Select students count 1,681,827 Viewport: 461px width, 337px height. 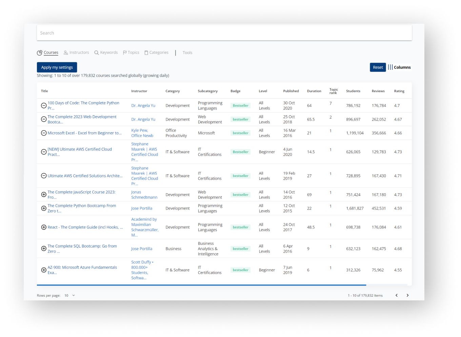(x=355, y=208)
